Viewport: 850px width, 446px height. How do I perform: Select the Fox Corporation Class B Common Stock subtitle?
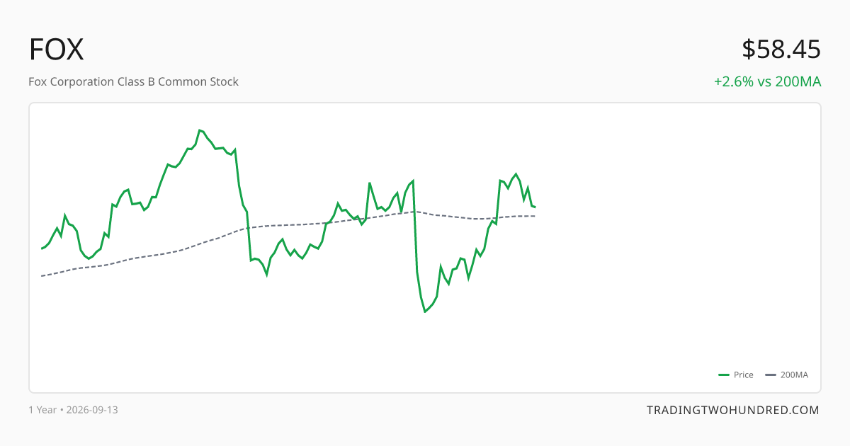coord(133,81)
